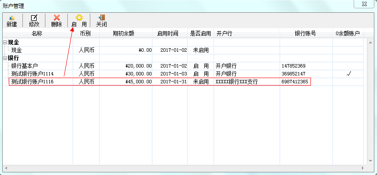This screenshot has height=175, width=377.
Task: Sort by the 名称 column header
Action: pyautogui.click(x=37, y=33)
